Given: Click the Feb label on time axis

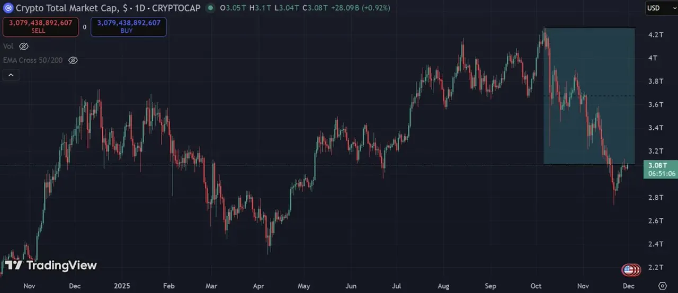Looking at the screenshot, I should point(168,286).
